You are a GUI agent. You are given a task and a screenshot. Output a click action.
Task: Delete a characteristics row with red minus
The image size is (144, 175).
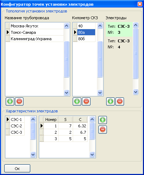click(103, 129)
